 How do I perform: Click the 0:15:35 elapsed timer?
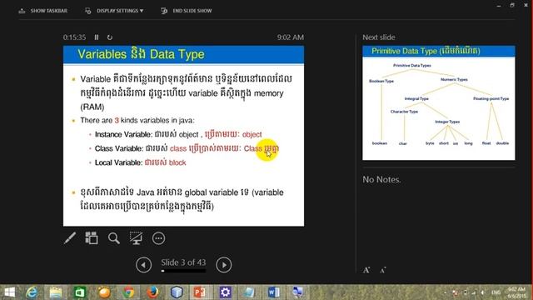coord(74,37)
